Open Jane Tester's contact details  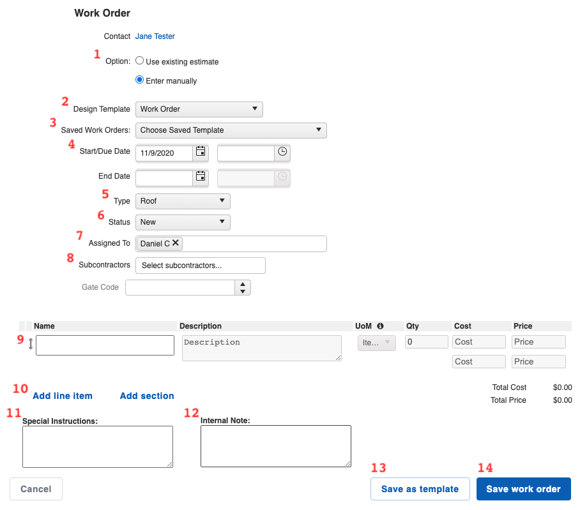click(155, 36)
